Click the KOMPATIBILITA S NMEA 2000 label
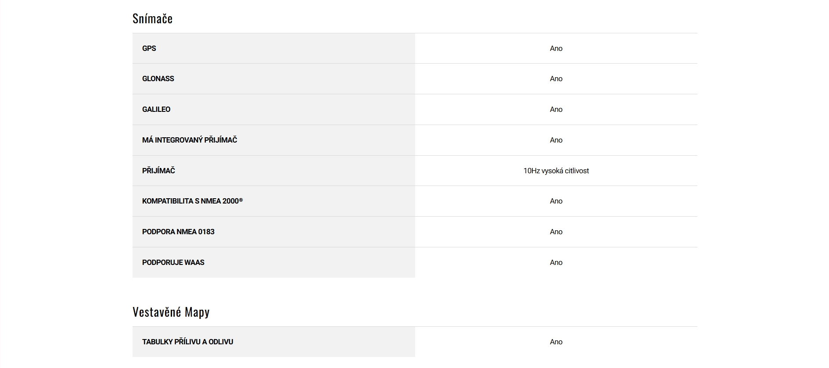829x368 pixels. point(192,201)
